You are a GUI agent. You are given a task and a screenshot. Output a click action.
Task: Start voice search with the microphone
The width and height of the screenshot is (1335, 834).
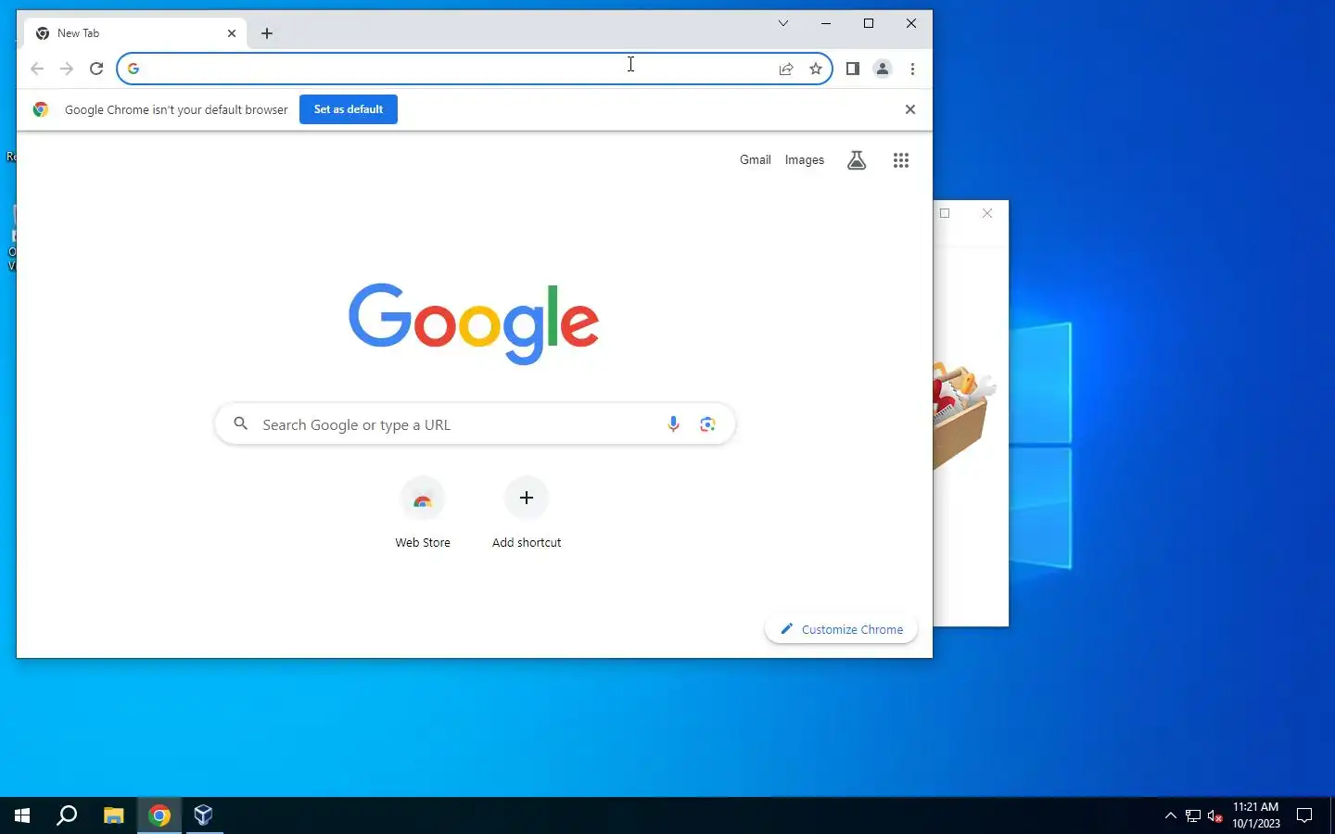click(x=673, y=424)
